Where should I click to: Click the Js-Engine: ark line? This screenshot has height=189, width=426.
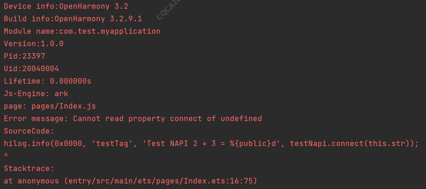[x=36, y=94]
